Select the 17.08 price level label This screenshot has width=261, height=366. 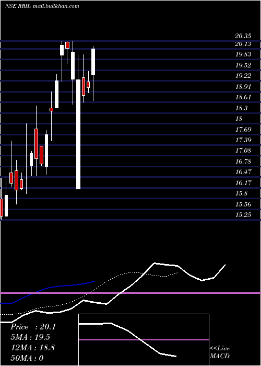click(x=243, y=151)
